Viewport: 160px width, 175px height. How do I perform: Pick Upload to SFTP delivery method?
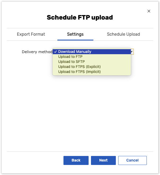[x=71, y=62]
